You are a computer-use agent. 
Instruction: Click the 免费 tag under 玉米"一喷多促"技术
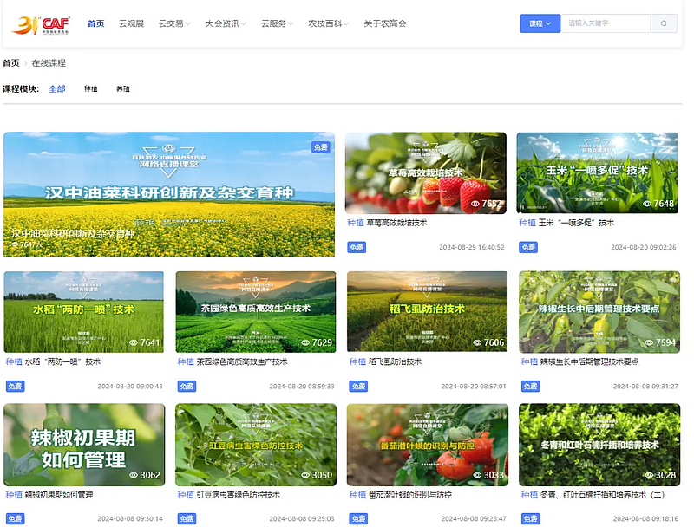pyautogui.click(x=528, y=247)
